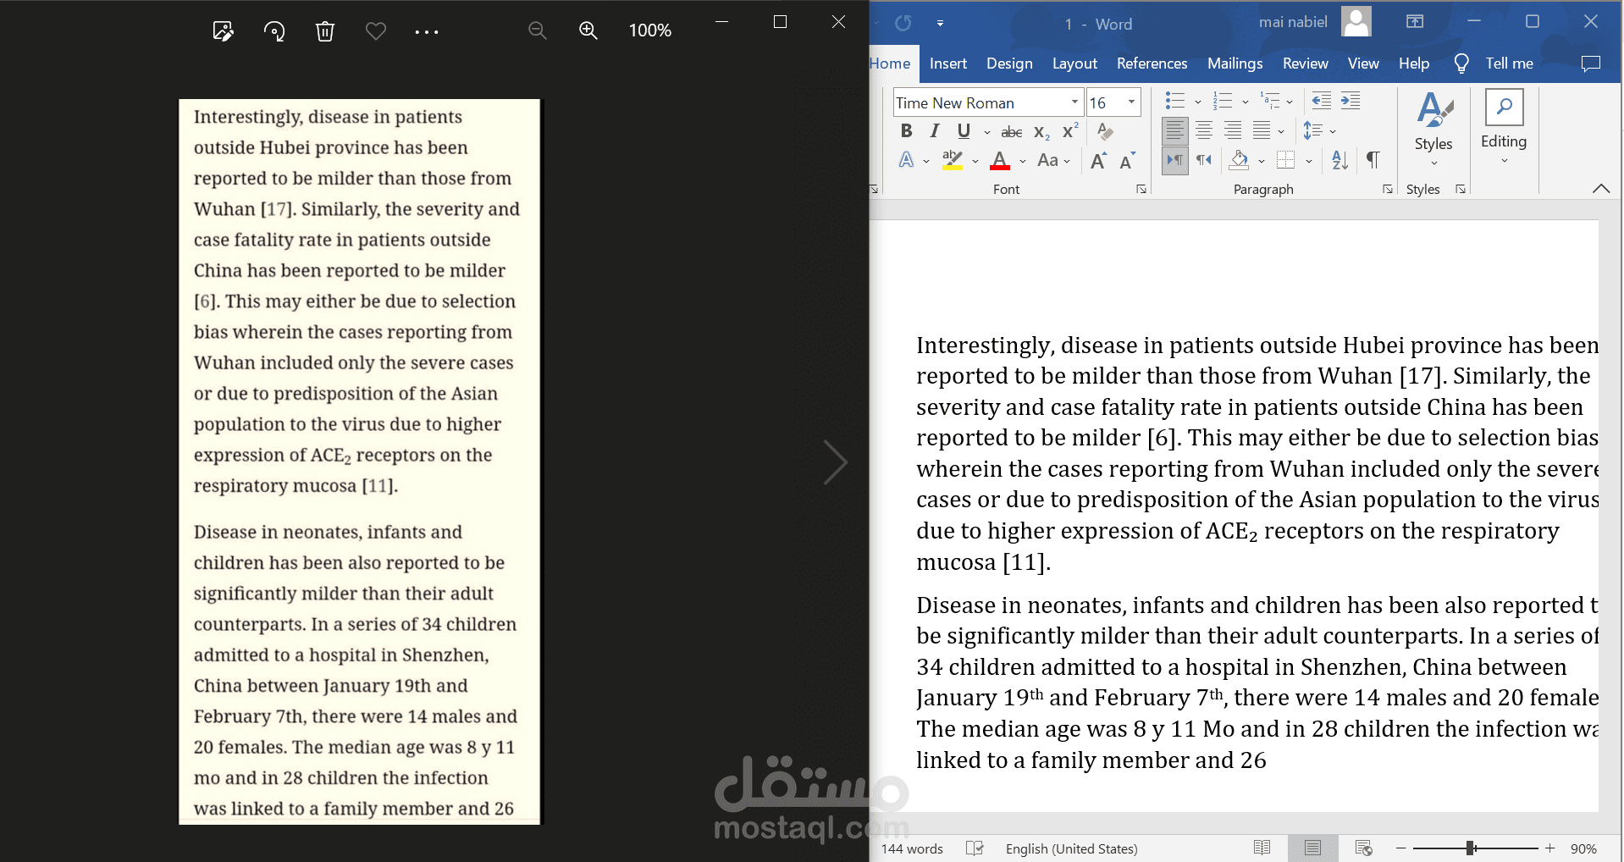The width and height of the screenshot is (1624, 862).
Task: Toggle Italic formatting
Action: click(x=935, y=131)
